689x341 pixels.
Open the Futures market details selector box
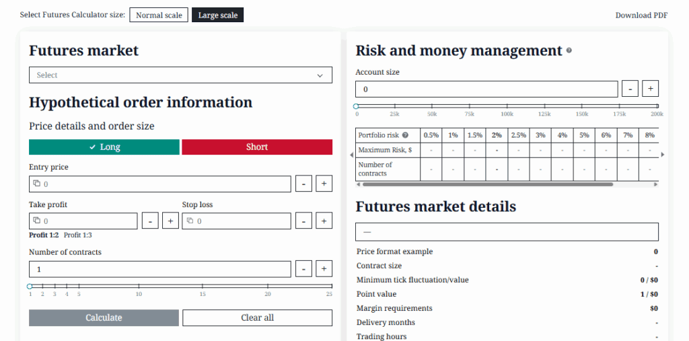click(x=507, y=232)
